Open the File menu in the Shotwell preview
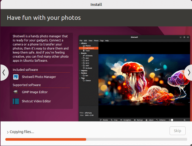The height and width of the screenshot is (146, 192). [81, 41]
